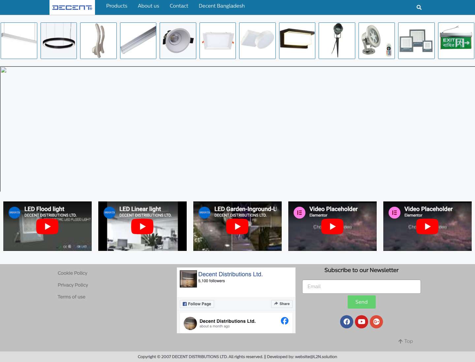Viewport: 475px width, 362px height.
Task: Open the About us menu item
Action: [148, 6]
